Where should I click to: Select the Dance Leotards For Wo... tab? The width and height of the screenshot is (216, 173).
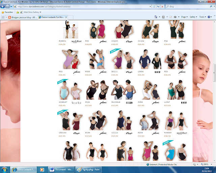52,17
